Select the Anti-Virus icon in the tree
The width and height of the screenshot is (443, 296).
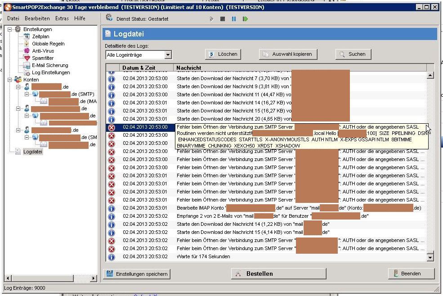27,50
